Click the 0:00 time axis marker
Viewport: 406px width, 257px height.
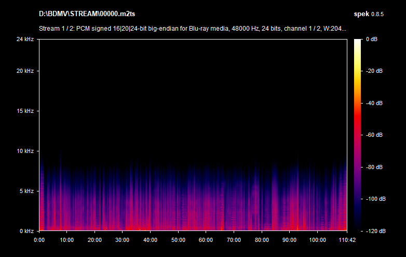(x=39, y=240)
